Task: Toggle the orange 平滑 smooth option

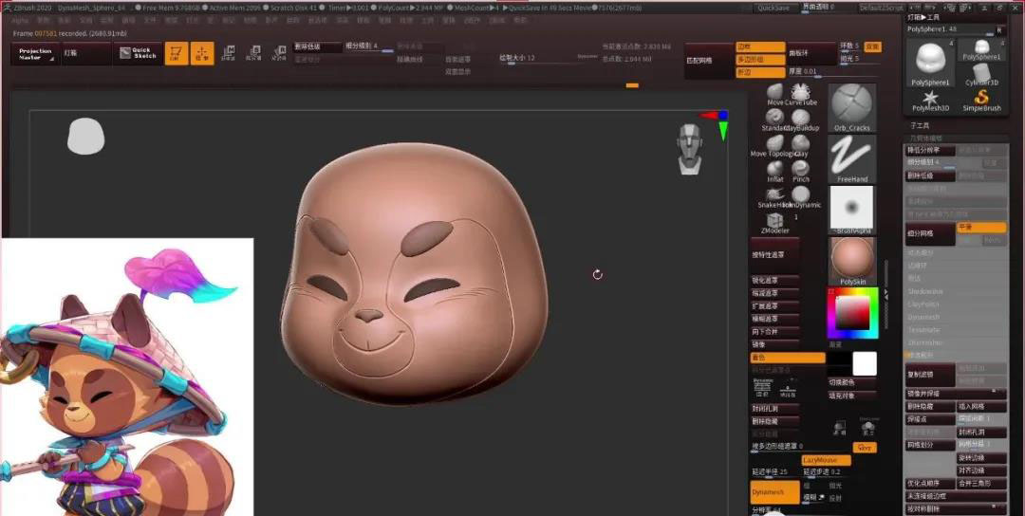Action: pos(981,228)
